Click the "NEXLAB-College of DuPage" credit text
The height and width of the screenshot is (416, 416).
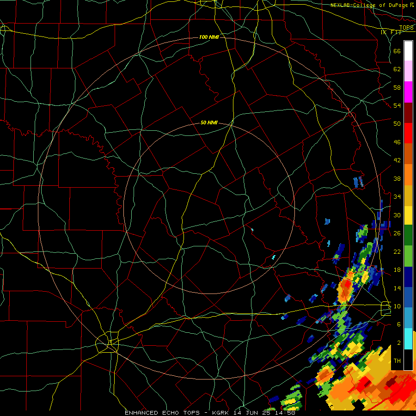pos(370,5)
